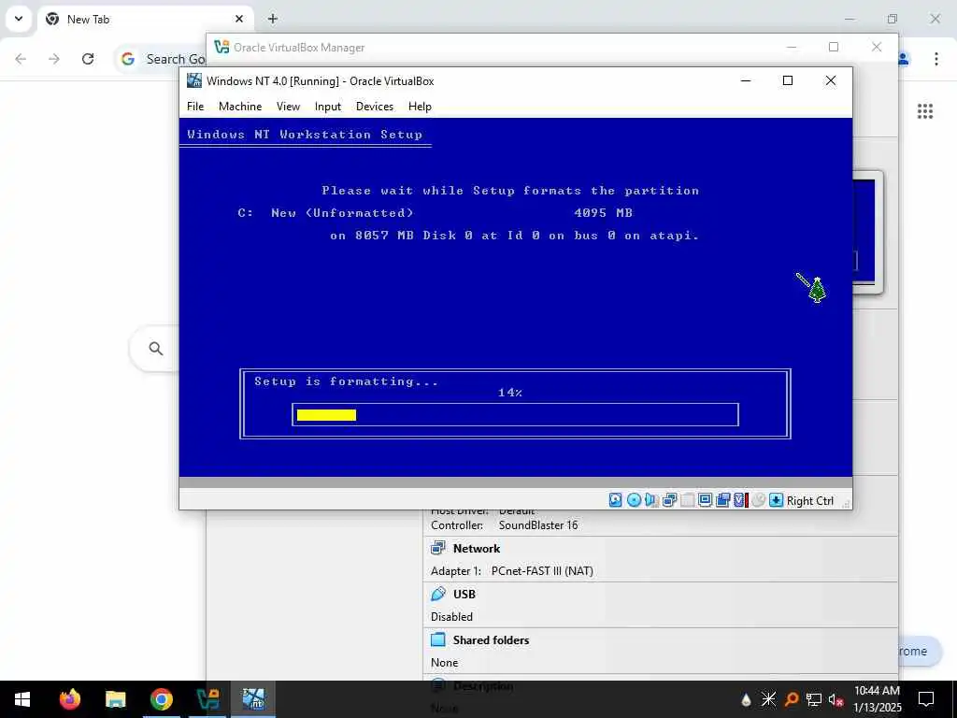Open the Devices menu
The height and width of the screenshot is (718, 957).
coord(375,107)
